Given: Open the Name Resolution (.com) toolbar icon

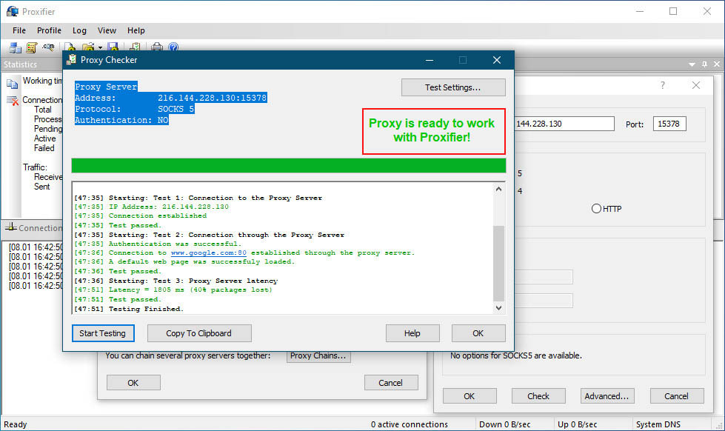Looking at the screenshot, I should [x=48, y=47].
